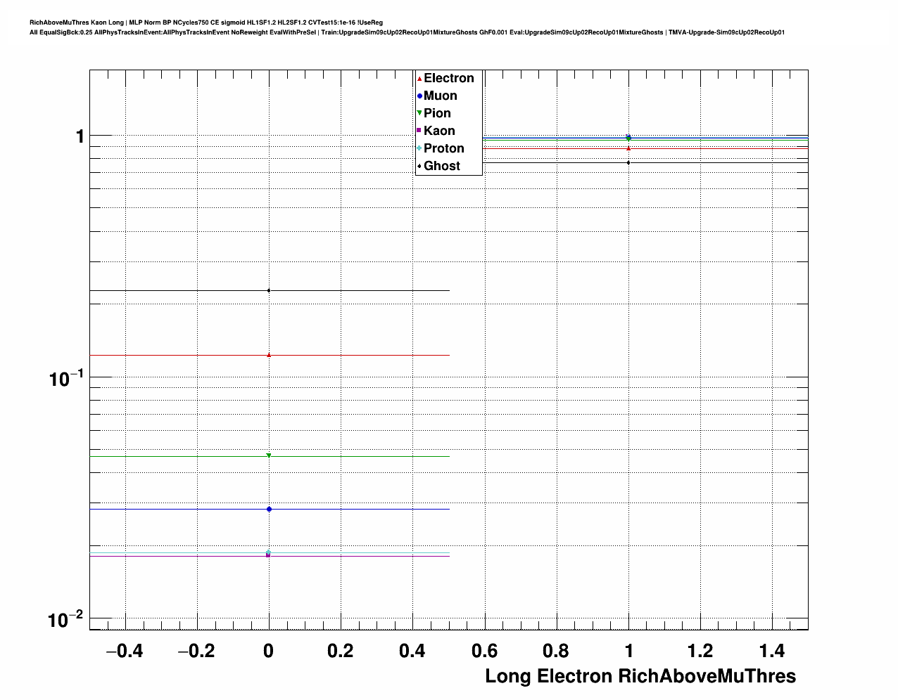Click the x-axis tick label 1.2
The width and height of the screenshot is (898, 700).
coord(700,651)
